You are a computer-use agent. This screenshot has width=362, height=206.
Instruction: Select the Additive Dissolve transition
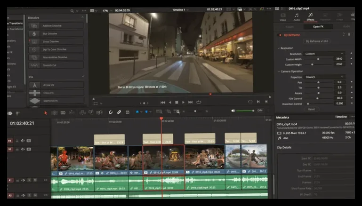(56, 25)
